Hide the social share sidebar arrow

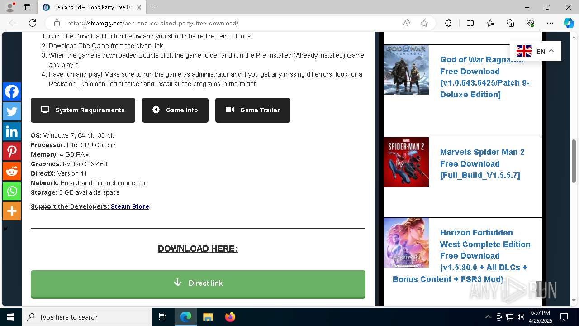pyautogui.click(x=5, y=229)
